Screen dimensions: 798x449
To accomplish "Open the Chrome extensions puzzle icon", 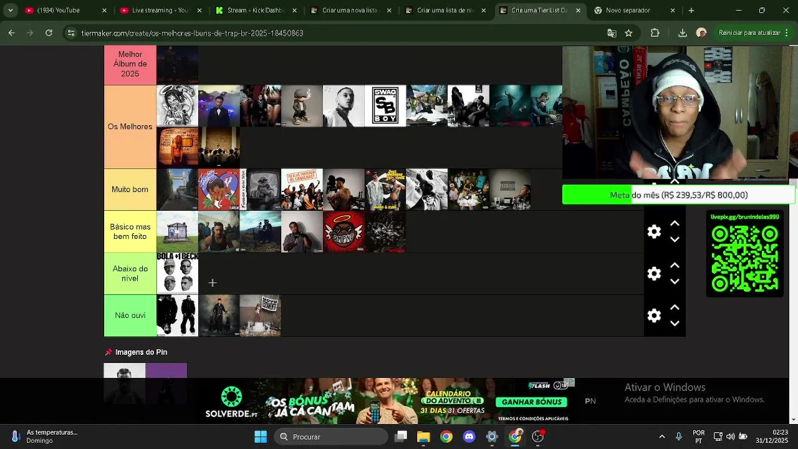I will click(x=655, y=33).
